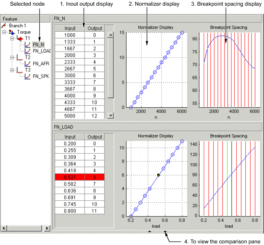Click the FN_AFR normalizer icon
This screenshot has width=264, height=245.
tap(27, 63)
